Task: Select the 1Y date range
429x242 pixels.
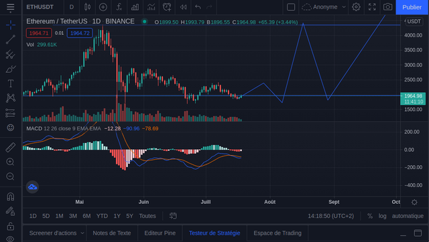Action: pyautogui.click(x=117, y=216)
